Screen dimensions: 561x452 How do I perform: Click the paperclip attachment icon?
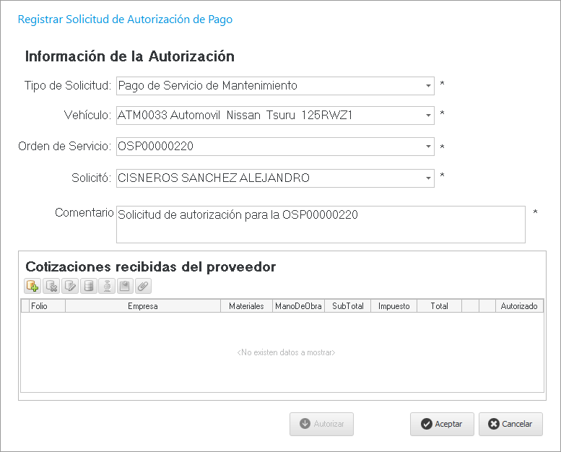coord(143,286)
